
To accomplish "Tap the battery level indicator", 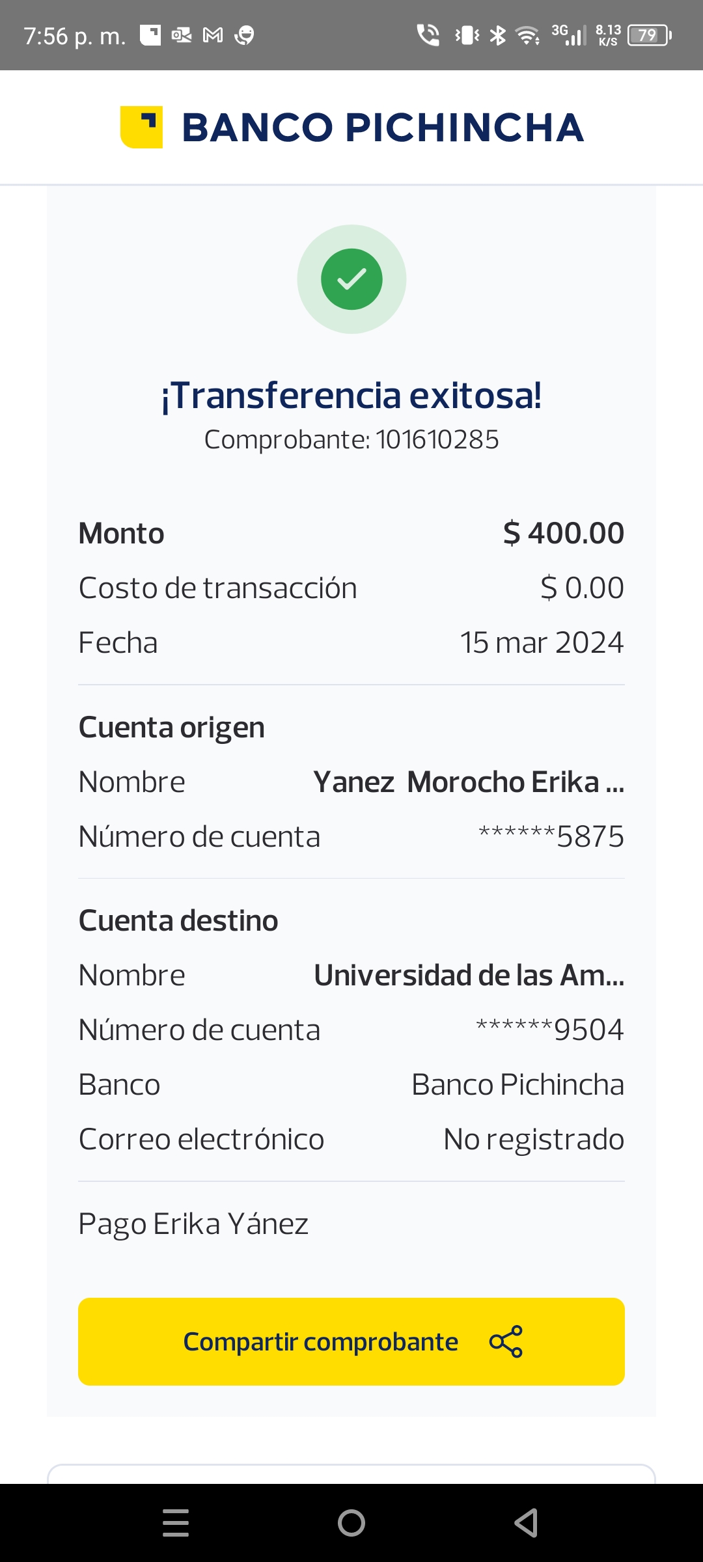I will (x=649, y=35).
